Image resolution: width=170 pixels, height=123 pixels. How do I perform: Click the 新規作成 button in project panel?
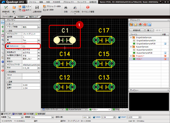(x=137, y=31)
